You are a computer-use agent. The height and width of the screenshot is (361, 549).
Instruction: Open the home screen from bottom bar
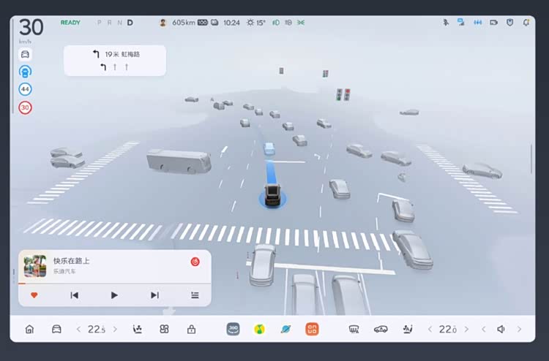pyautogui.click(x=29, y=330)
